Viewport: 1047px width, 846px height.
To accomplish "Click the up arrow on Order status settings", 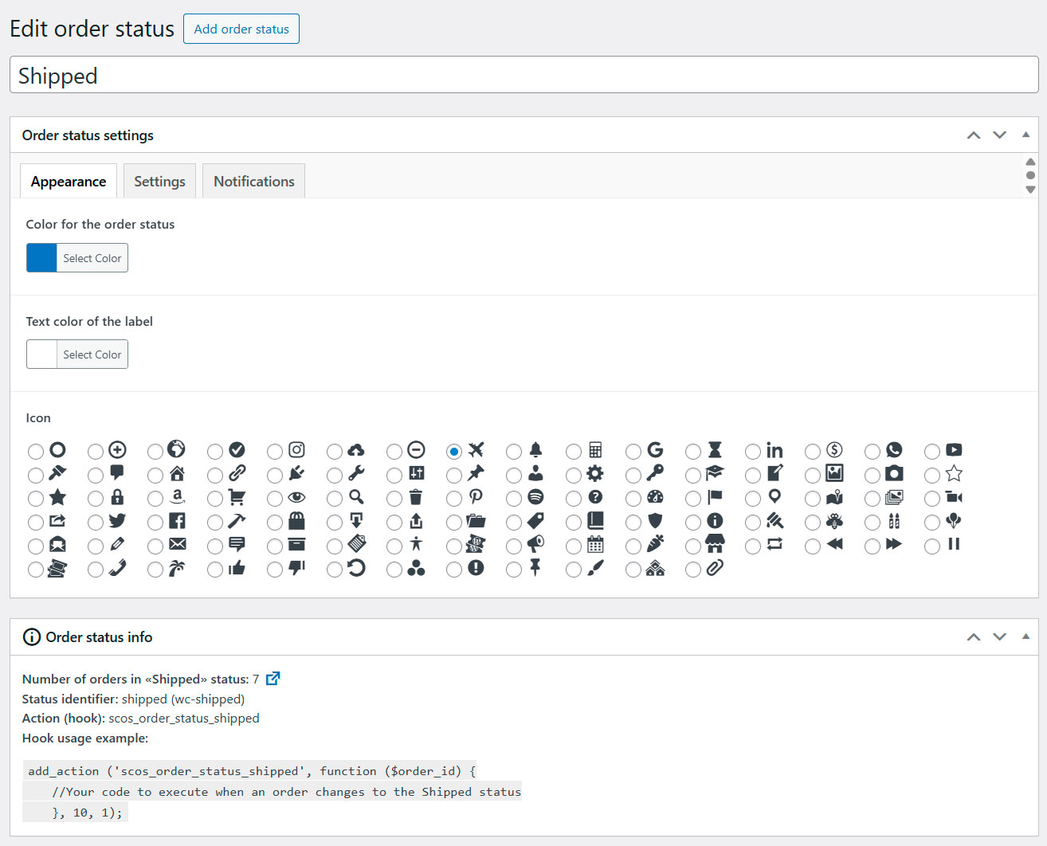I will pyautogui.click(x=973, y=135).
